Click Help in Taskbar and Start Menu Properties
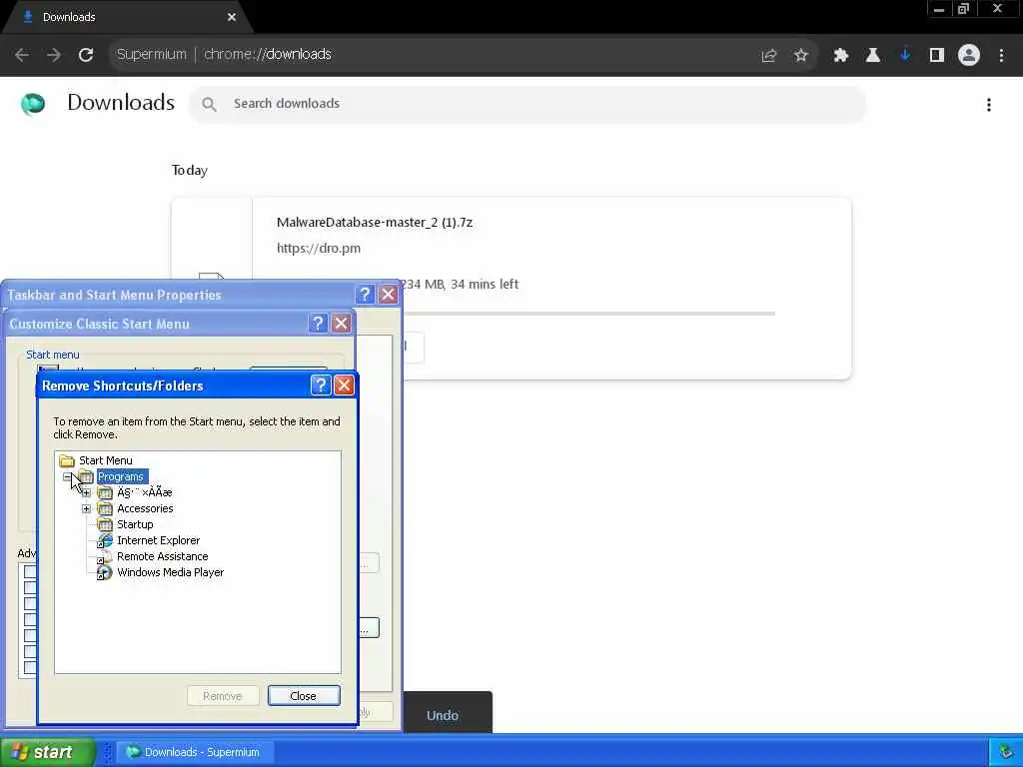 point(366,295)
